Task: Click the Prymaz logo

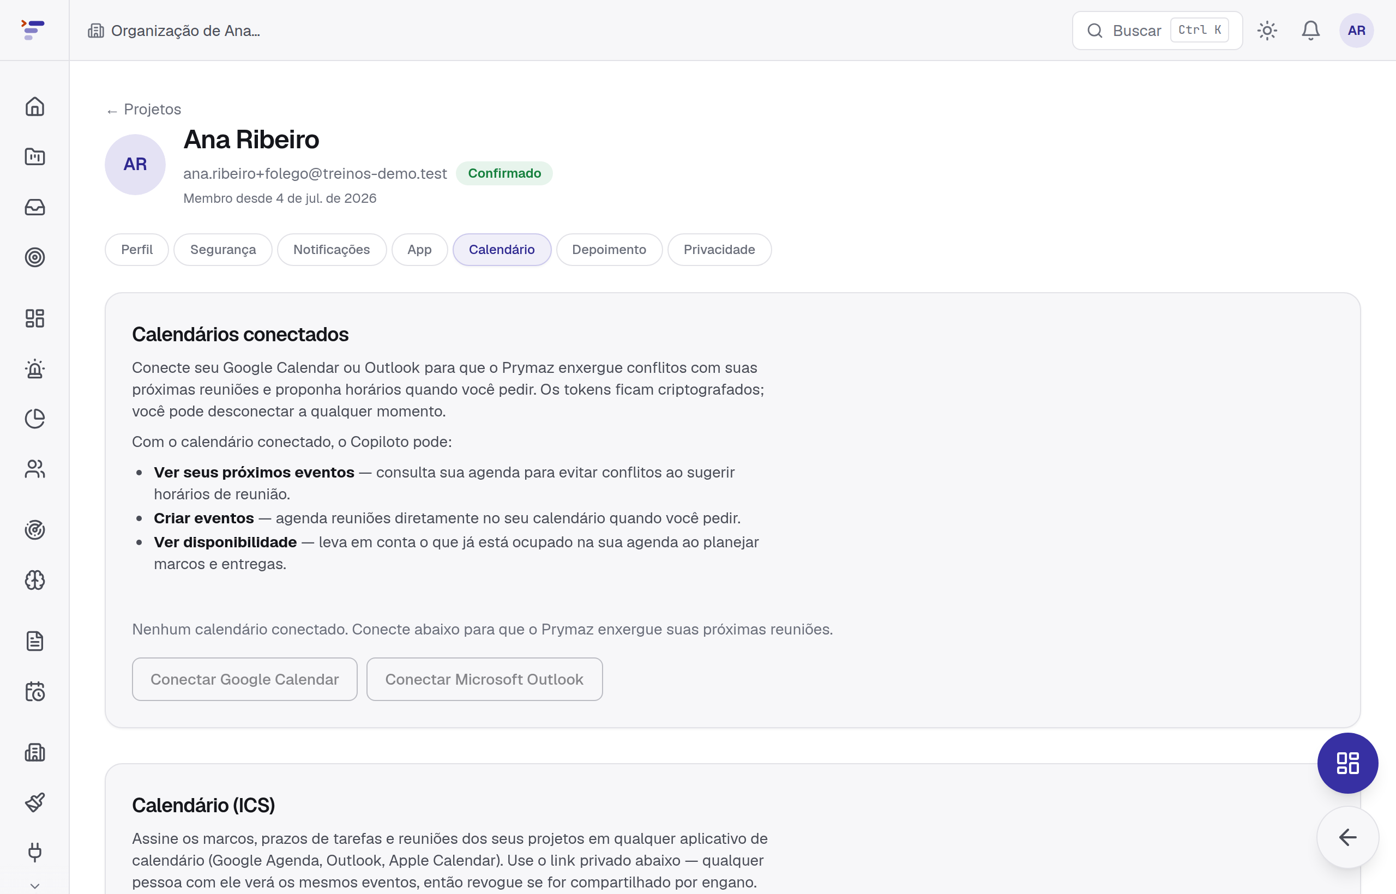Action: [33, 30]
